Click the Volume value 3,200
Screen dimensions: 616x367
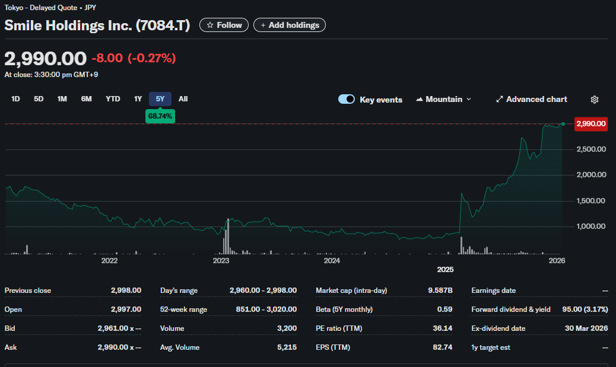click(287, 328)
